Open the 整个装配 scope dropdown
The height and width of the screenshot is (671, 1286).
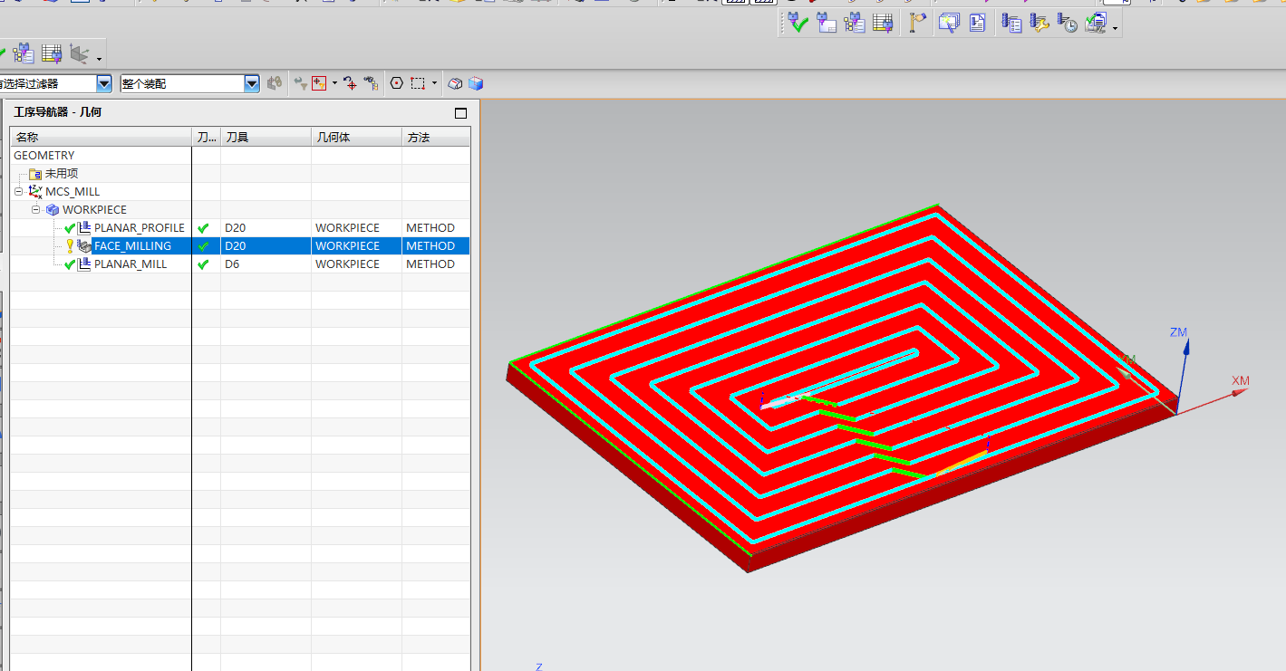[x=252, y=83]
